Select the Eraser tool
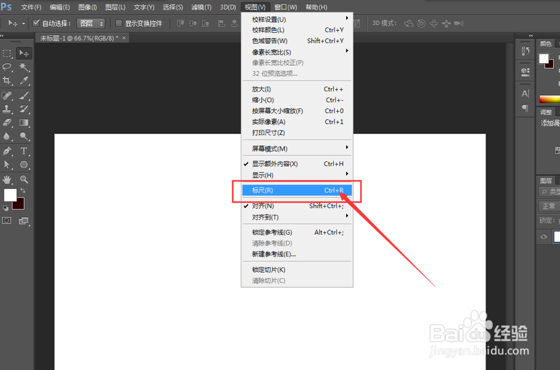The image size is (560, 370). coord(7,123)
